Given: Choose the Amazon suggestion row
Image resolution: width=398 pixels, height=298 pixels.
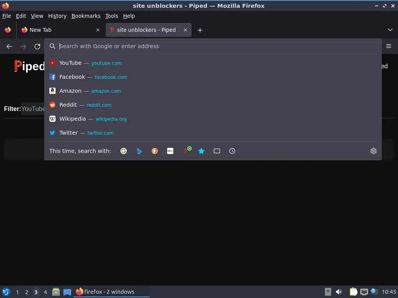Looking at the screenshot, I should coord(213,91).
